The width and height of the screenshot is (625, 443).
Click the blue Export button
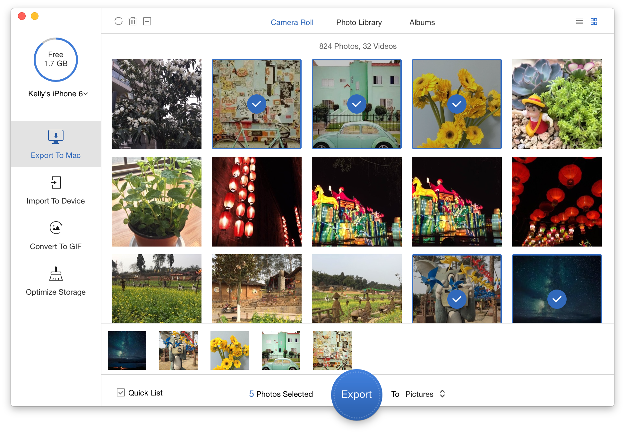click(x=356, y=394)
